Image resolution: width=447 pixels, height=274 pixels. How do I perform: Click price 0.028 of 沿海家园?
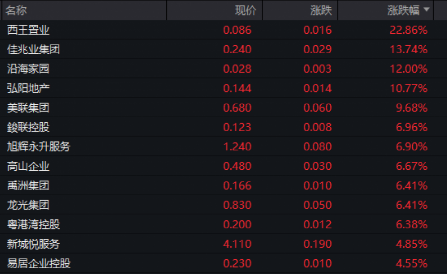tap(237, 68)
